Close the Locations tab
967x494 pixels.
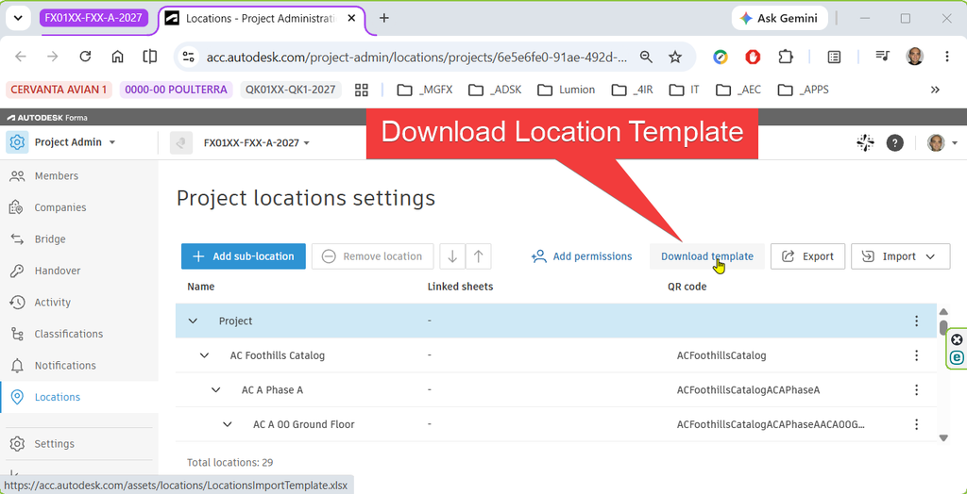click(x=351, y=18)
